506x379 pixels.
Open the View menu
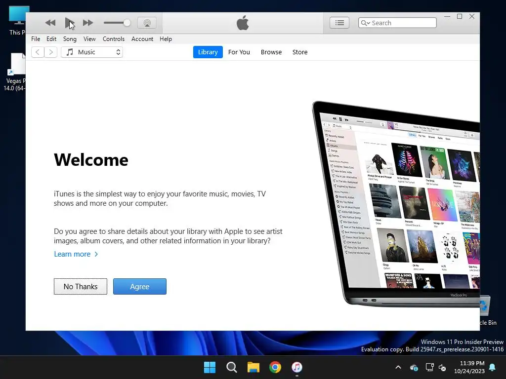(89, 39)
